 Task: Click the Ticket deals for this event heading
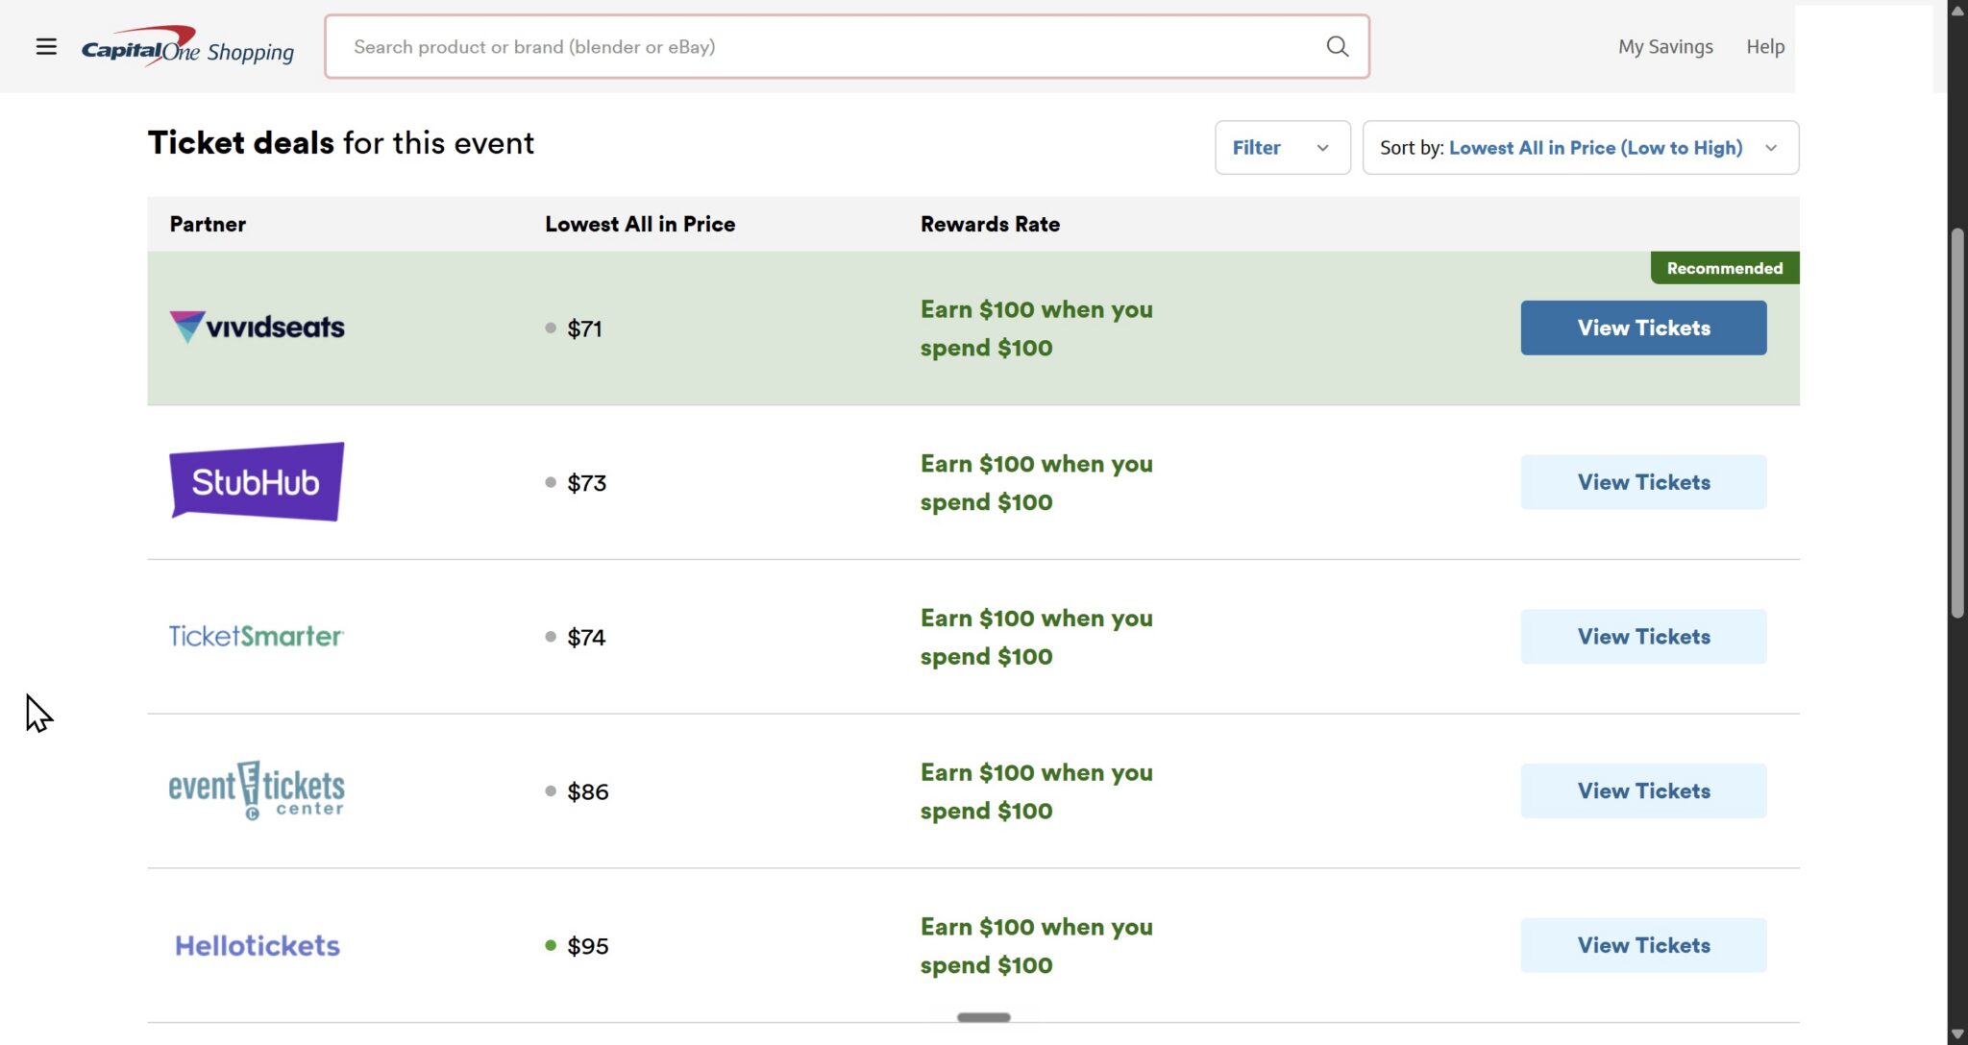pyautogui.click(x=340, y=142)
